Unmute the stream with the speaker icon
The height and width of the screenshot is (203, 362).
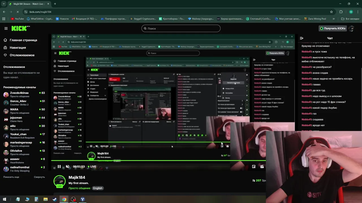pyautogui.click(x=68, y=167)
